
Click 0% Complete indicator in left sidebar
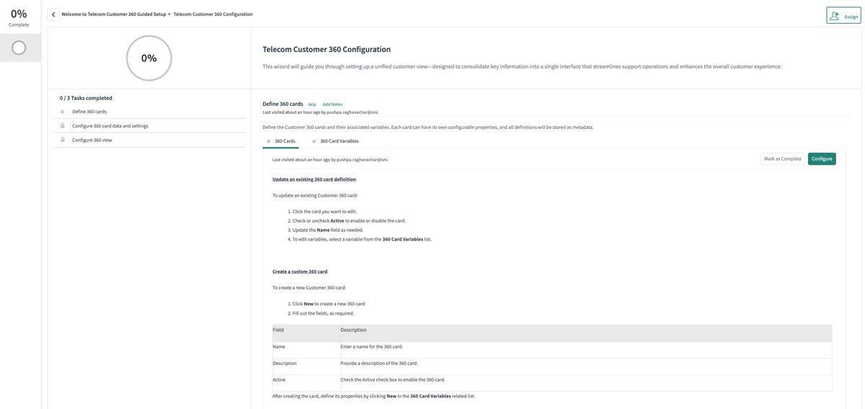pos(19,17)
